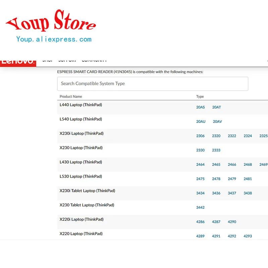268x268 pixels.
Task: Choose type 4286 for X220i Laptop
Action: (200, 222)
